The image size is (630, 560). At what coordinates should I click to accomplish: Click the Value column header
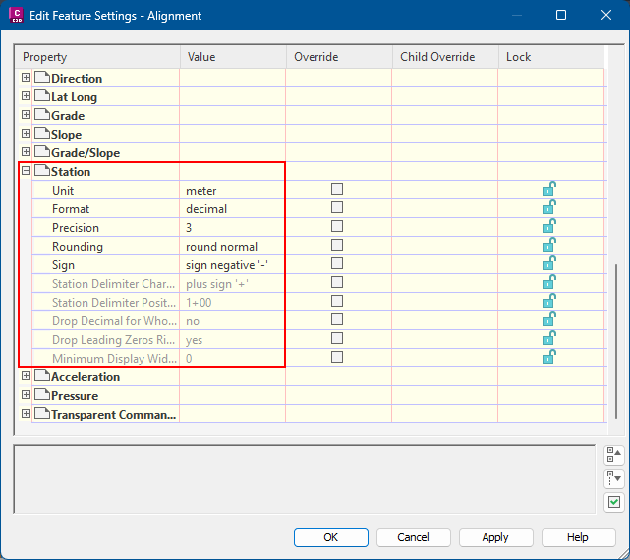tap(233, 57)
